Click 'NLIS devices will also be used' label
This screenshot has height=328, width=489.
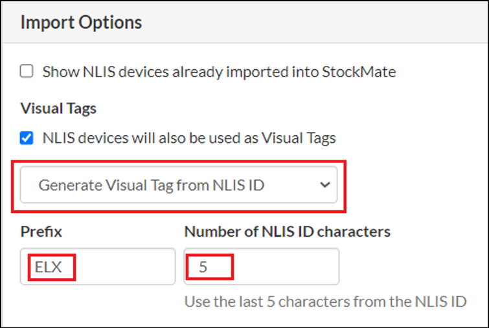189,138
